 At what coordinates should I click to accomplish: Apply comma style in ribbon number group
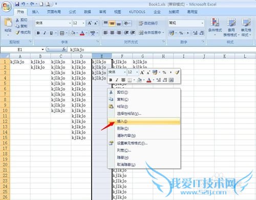pyautogui.click(x=188, y=33)
